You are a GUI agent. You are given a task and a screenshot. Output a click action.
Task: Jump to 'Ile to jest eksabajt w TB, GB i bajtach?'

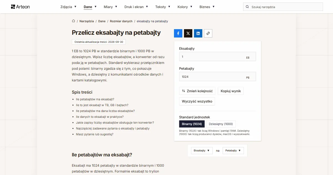tap(102, 105)
